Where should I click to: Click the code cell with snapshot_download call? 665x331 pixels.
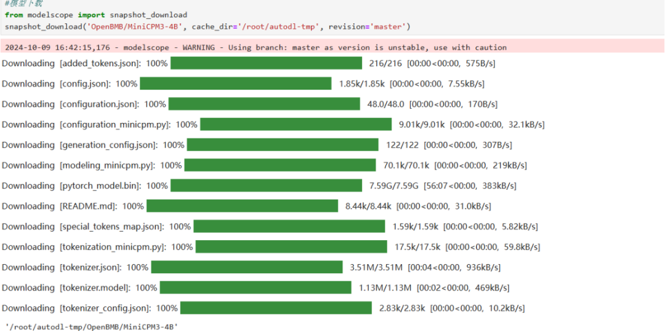[332, 17]
